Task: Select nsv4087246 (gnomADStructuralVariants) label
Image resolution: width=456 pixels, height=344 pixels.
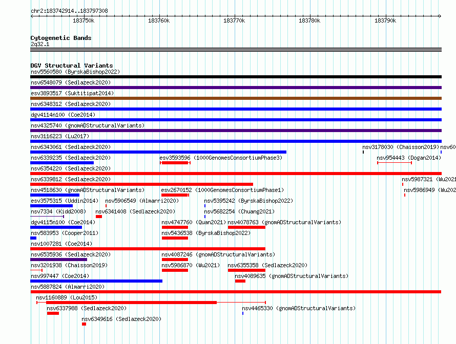Action: (x=218, y=254)
